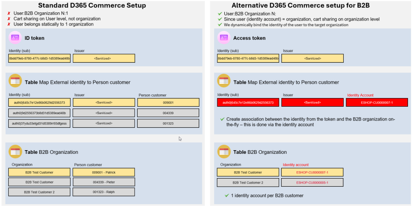Click the yellow 'ESHOP-CU0000007-1' cell in B2B Organization
413x206 pixels.
313,173
